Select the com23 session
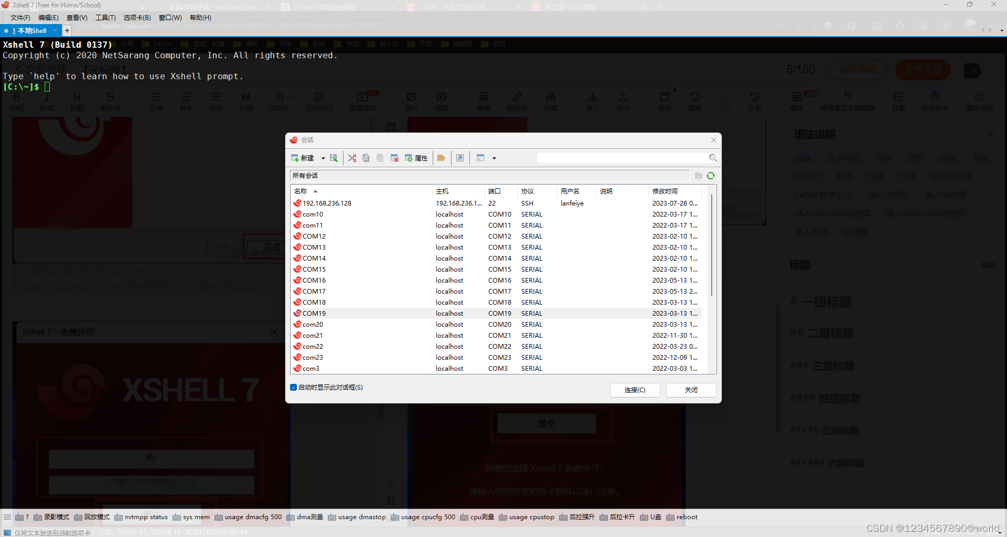 496,357
